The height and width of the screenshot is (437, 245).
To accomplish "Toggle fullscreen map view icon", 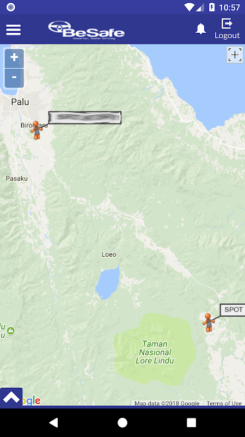I will 235,55.
